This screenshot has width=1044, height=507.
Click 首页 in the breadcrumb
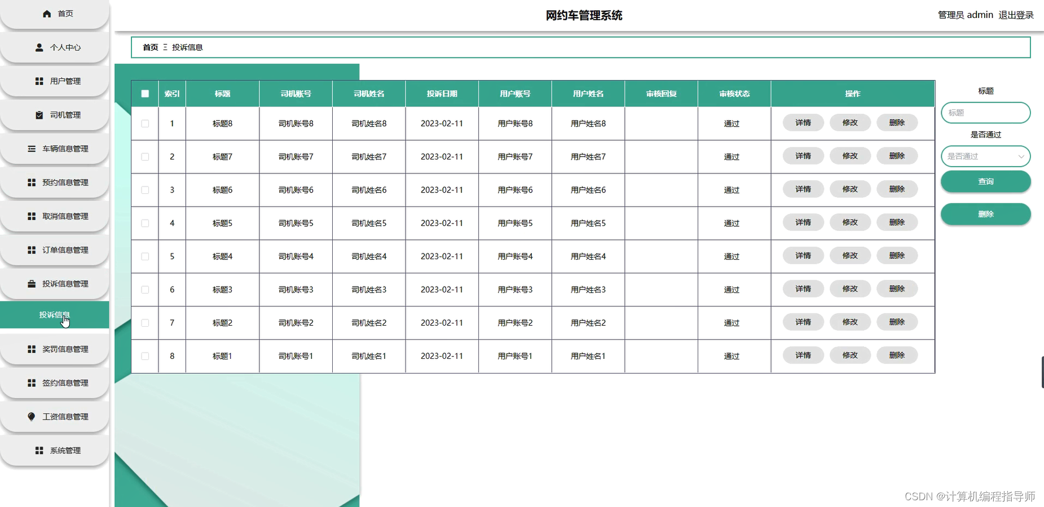(151, 47)
